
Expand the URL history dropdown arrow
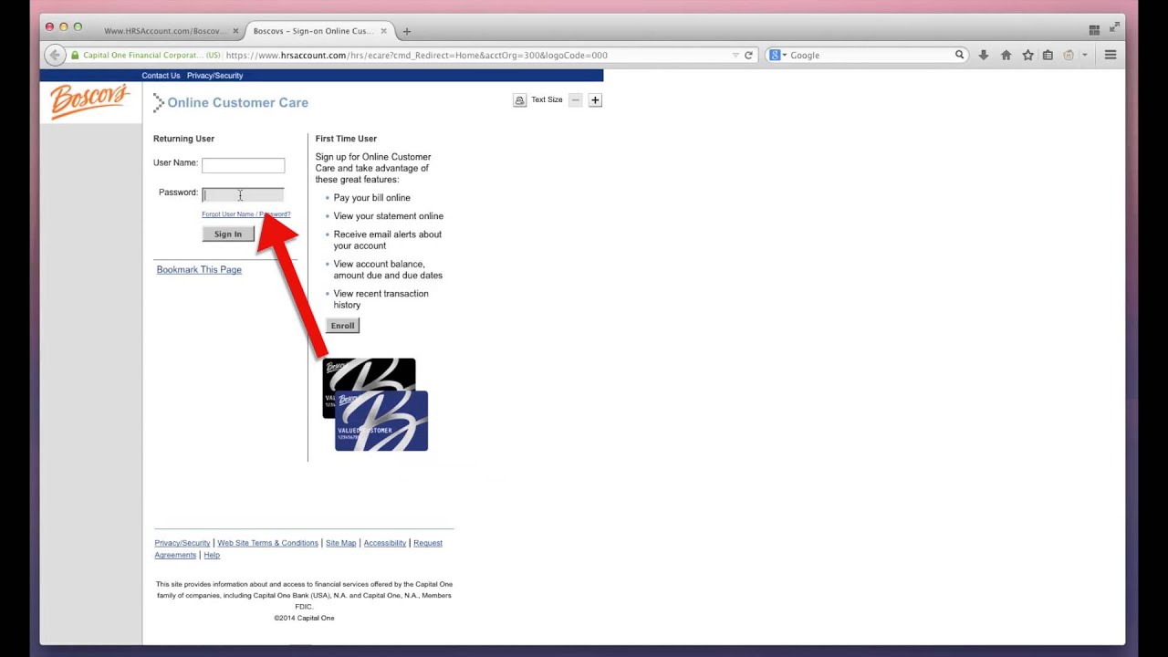pos(735,55)
